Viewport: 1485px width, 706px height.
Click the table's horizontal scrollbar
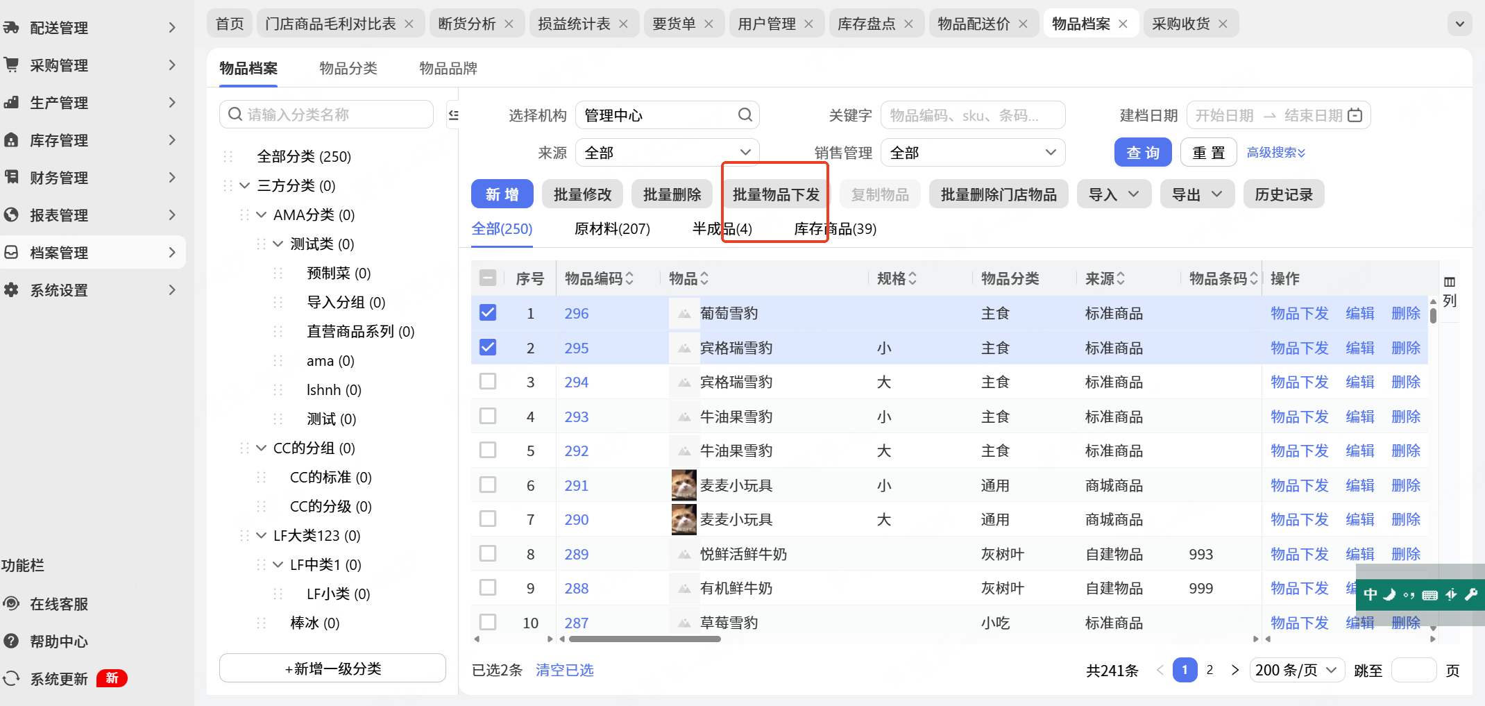point(645,639)
